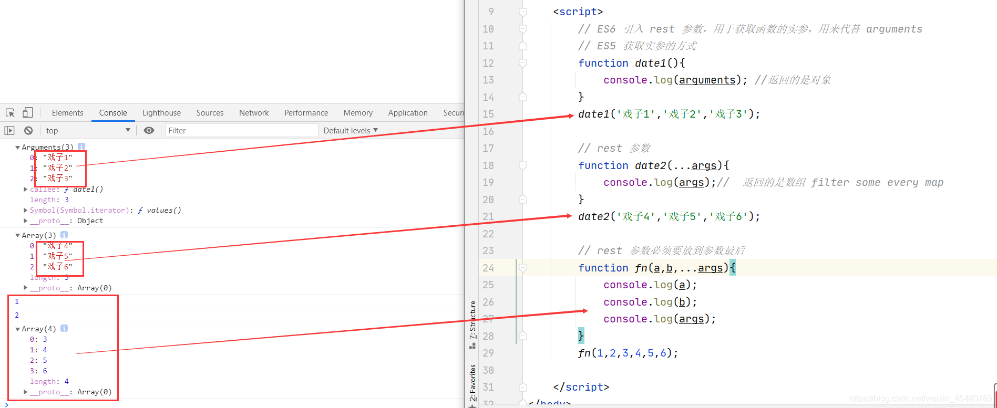The image size is (997, 408).
Task: Create live expression with eye icon
Action: (149, 130)
